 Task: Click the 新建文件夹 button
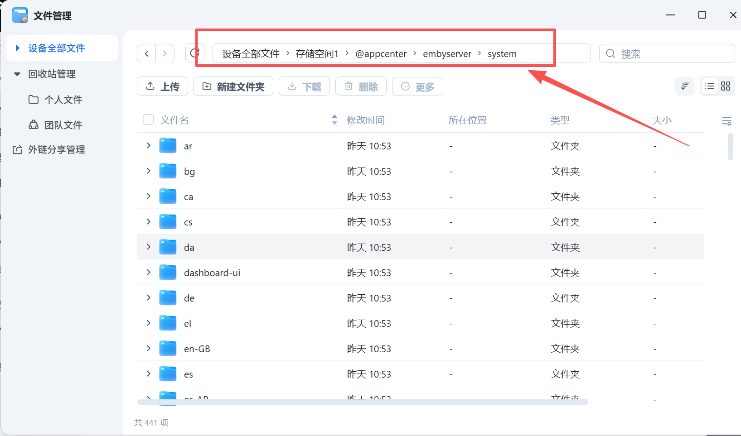(233, 86)
